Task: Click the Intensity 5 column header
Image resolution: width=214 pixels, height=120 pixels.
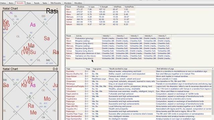Action: coord(164,36)
